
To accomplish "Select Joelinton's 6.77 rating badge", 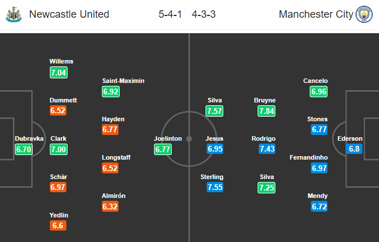I will click(x=163, y=149).
